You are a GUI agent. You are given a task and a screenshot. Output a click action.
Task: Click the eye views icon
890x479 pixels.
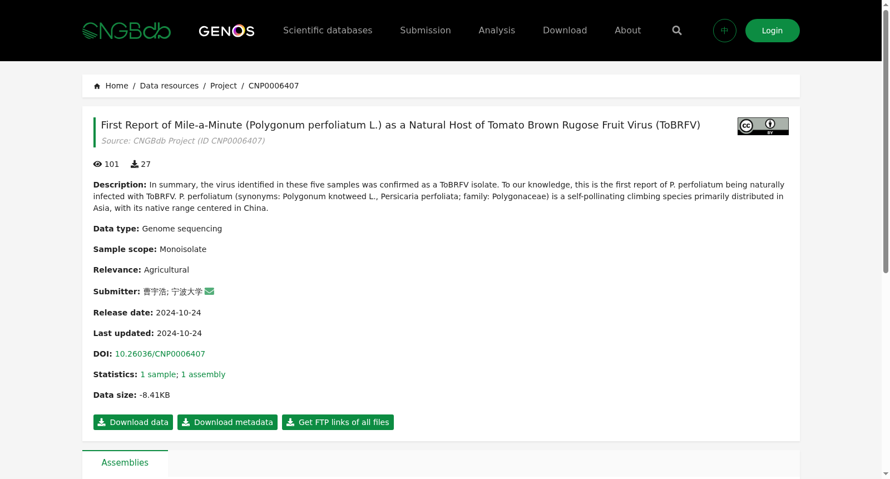click(97, 164)
